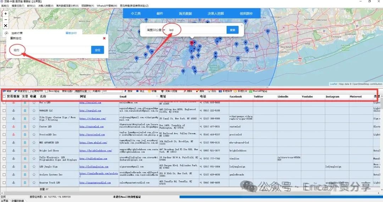Click the led keyword field on map
Screen dimensions: 383x202
coord(196,30)
